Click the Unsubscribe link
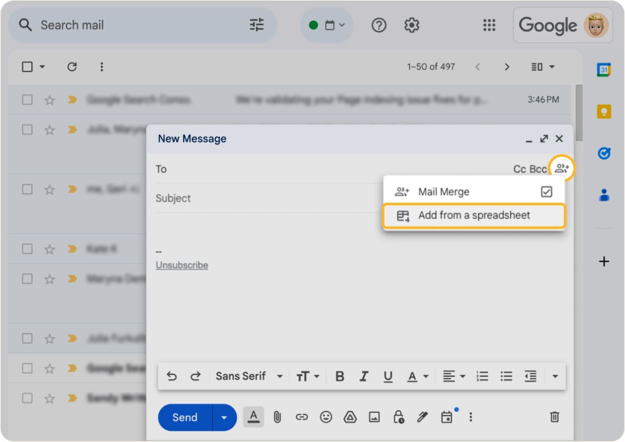The image size is (625, 442). coord(182,265)
